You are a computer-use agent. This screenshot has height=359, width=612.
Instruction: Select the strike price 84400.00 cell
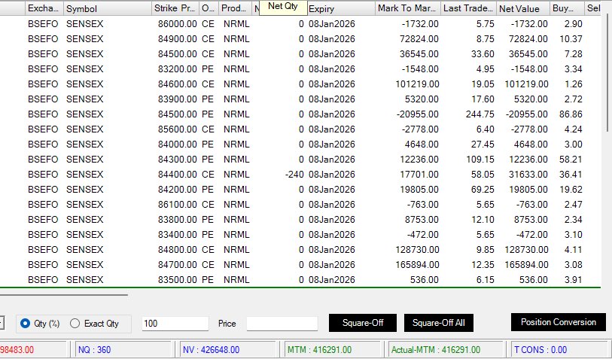point(177,175)
